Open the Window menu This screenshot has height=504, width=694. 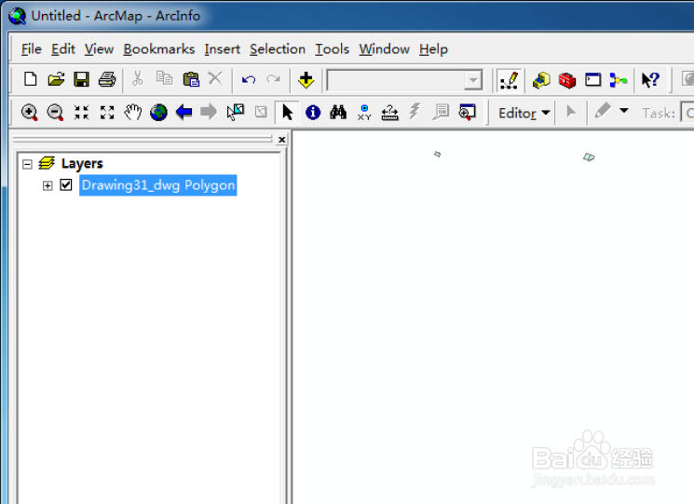point(384,49)
